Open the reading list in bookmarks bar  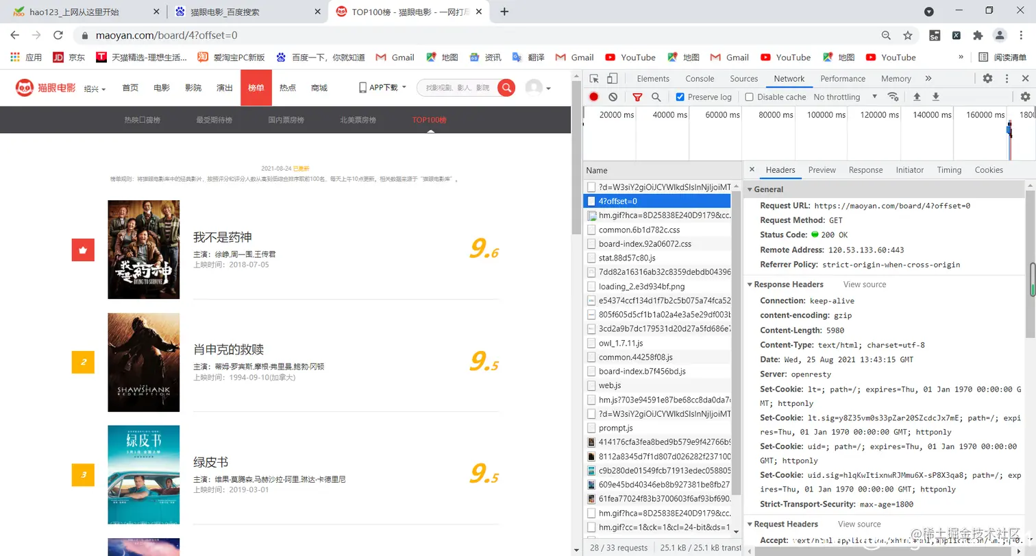1002,58
